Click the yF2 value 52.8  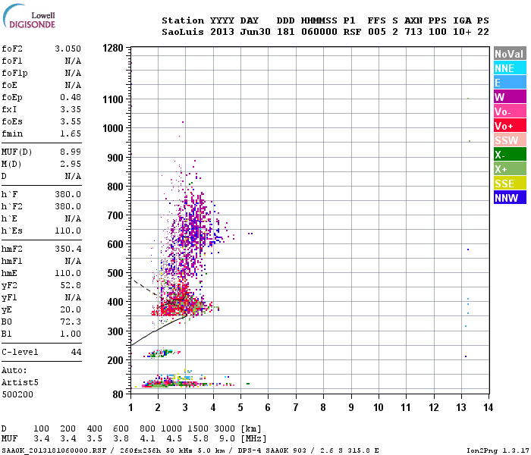71,285
